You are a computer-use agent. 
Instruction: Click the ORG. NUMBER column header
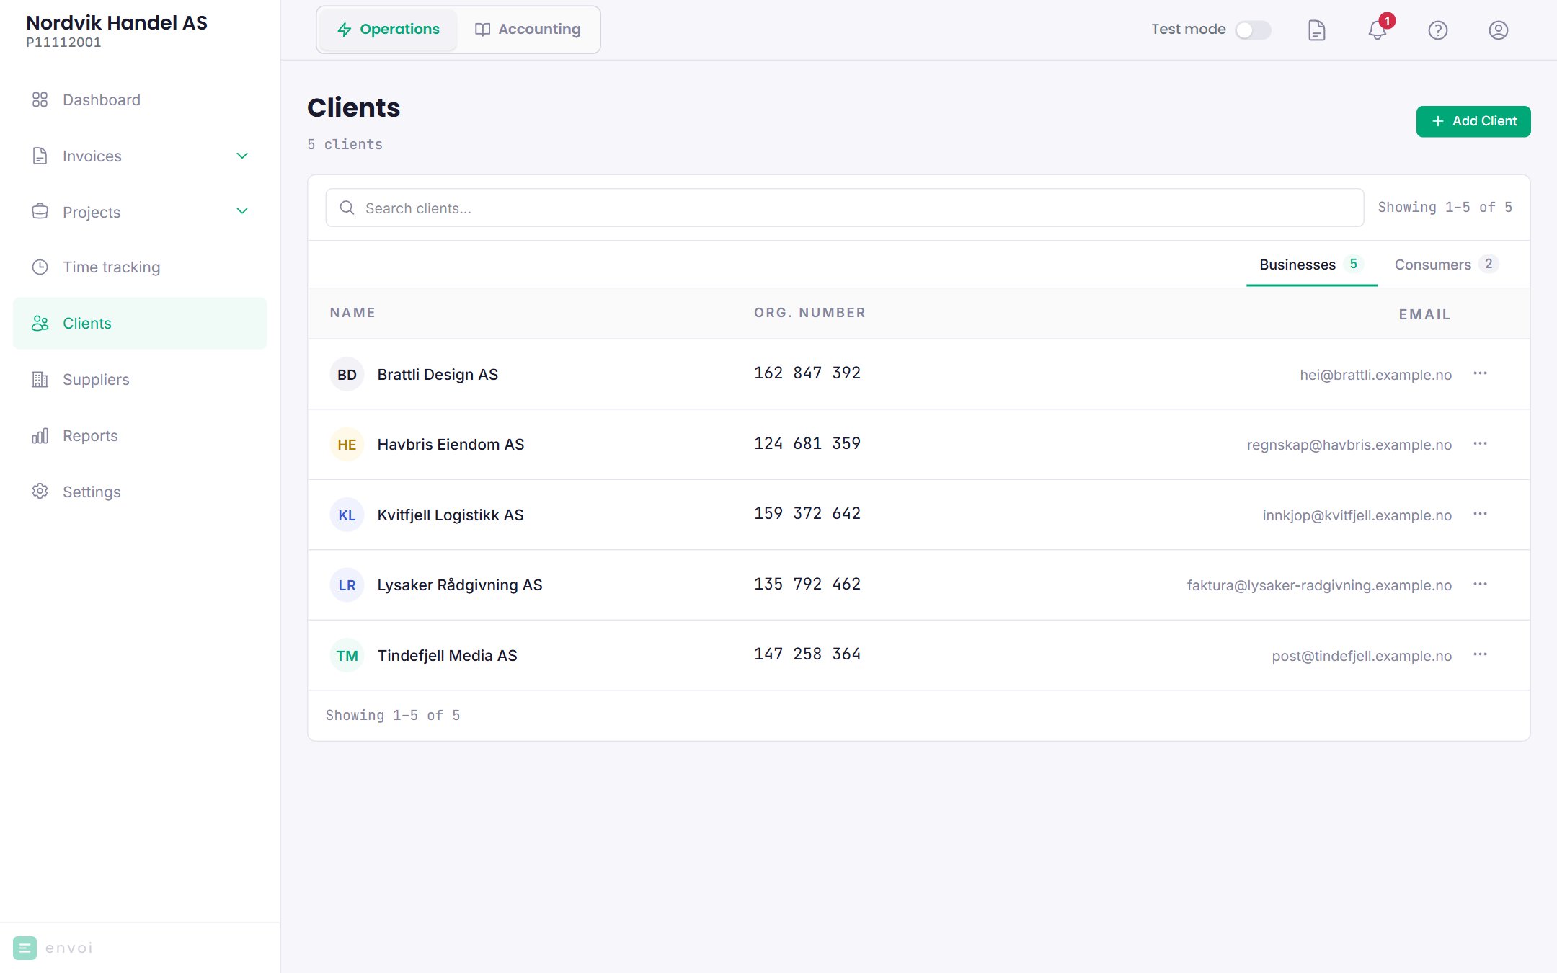pyautogui.click(x=809, y=313)
